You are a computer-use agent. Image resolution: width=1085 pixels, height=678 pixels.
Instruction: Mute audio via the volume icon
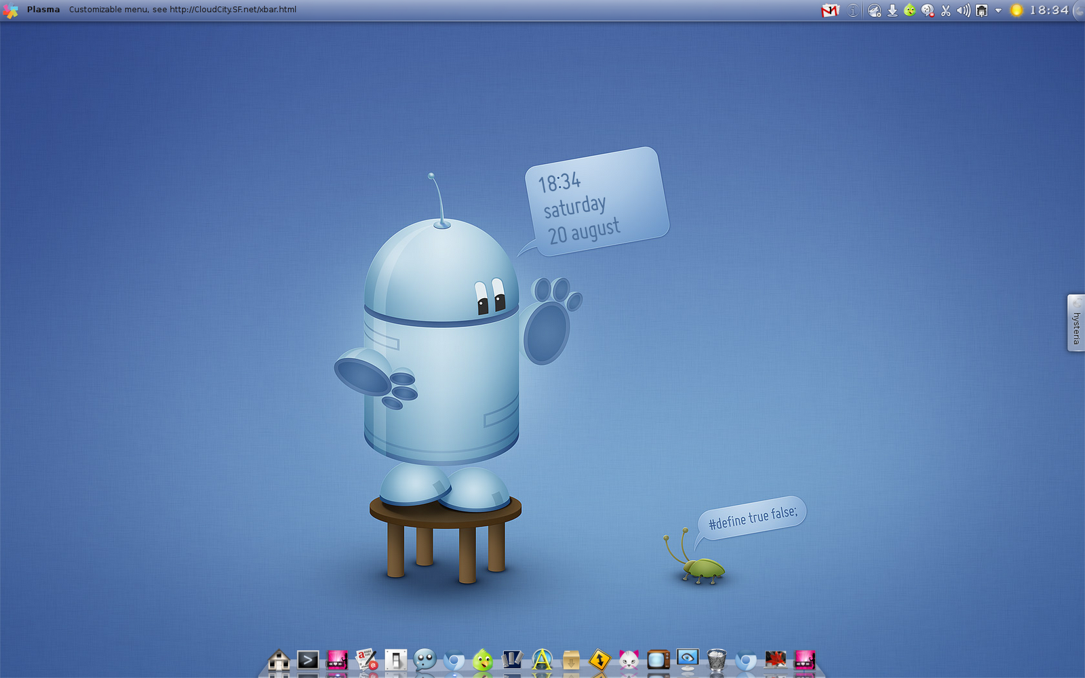tap(963, 10)
